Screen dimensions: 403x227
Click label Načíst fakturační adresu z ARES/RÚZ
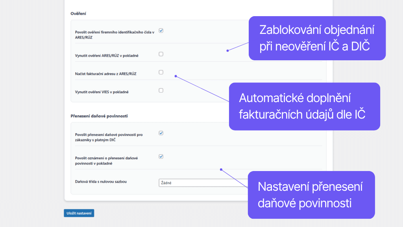pyautogui.click(x=105, y=74)
